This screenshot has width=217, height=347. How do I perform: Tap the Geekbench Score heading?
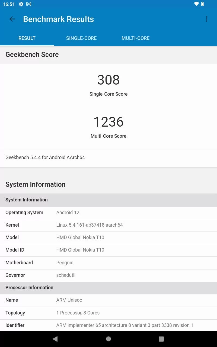coord(32,54)
